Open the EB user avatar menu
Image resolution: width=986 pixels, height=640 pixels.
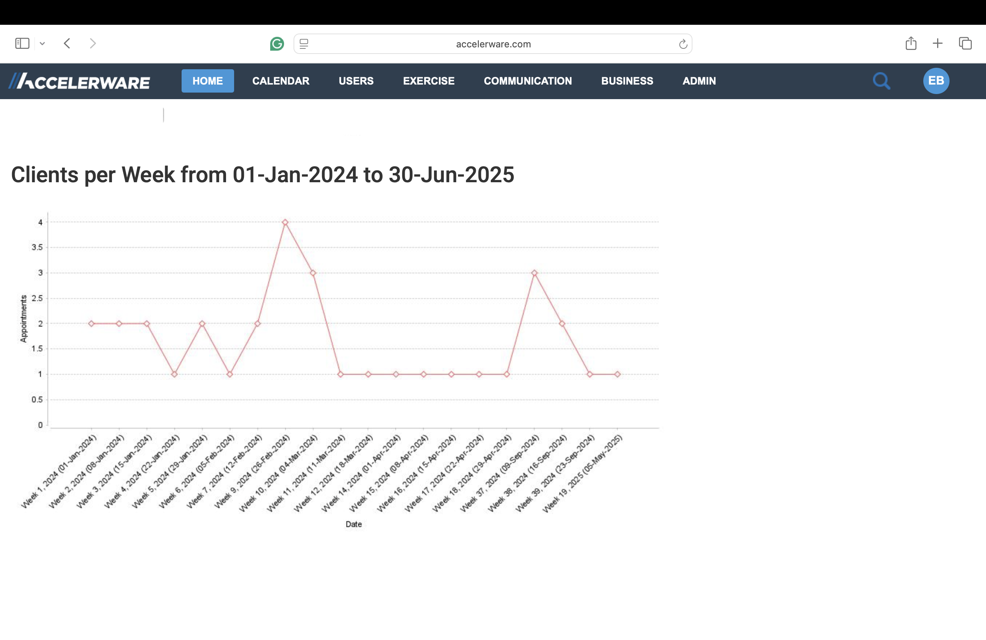936,81
